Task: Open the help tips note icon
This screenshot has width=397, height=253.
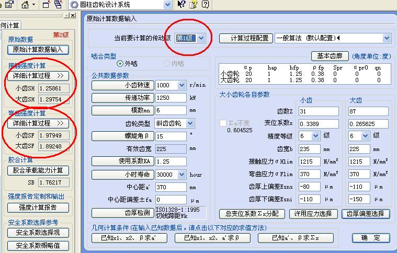Action: [x=194, y=5]
